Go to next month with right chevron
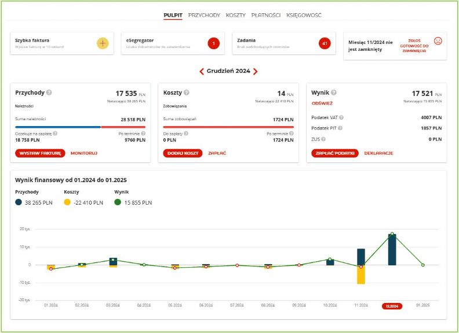 pos(255,71)
